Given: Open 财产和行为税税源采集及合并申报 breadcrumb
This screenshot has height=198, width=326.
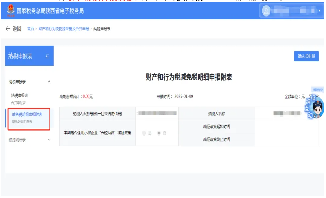Looking at the screenshot, I should (x=64, y=29).
